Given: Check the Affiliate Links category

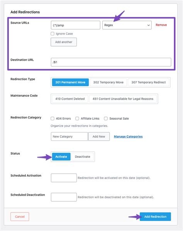Looking at the screenshot, I should click(x=77, y=119).
